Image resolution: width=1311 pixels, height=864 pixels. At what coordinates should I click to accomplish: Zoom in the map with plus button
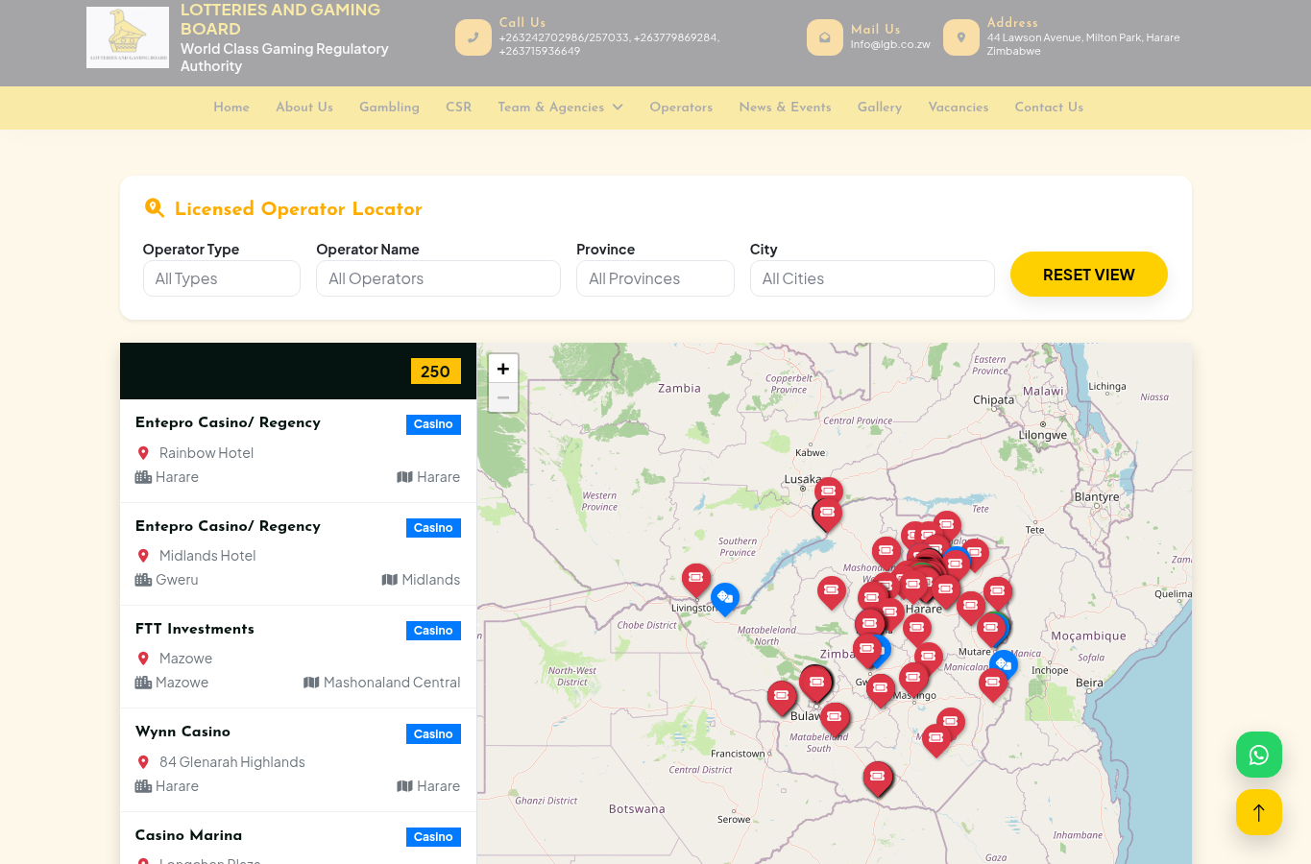(x=503, y=369)
